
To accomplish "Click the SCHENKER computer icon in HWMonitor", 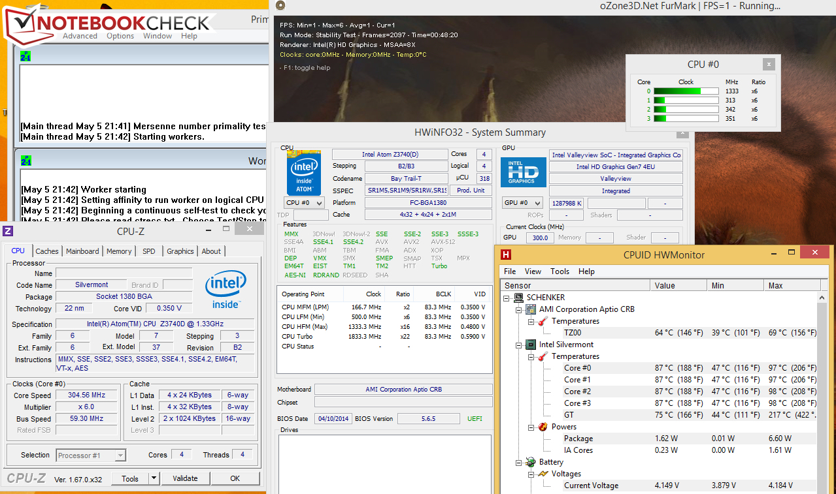I will pos(519,298).
